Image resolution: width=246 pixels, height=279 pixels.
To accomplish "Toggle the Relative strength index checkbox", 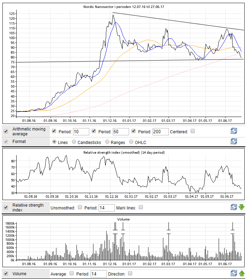I will 6,207.
